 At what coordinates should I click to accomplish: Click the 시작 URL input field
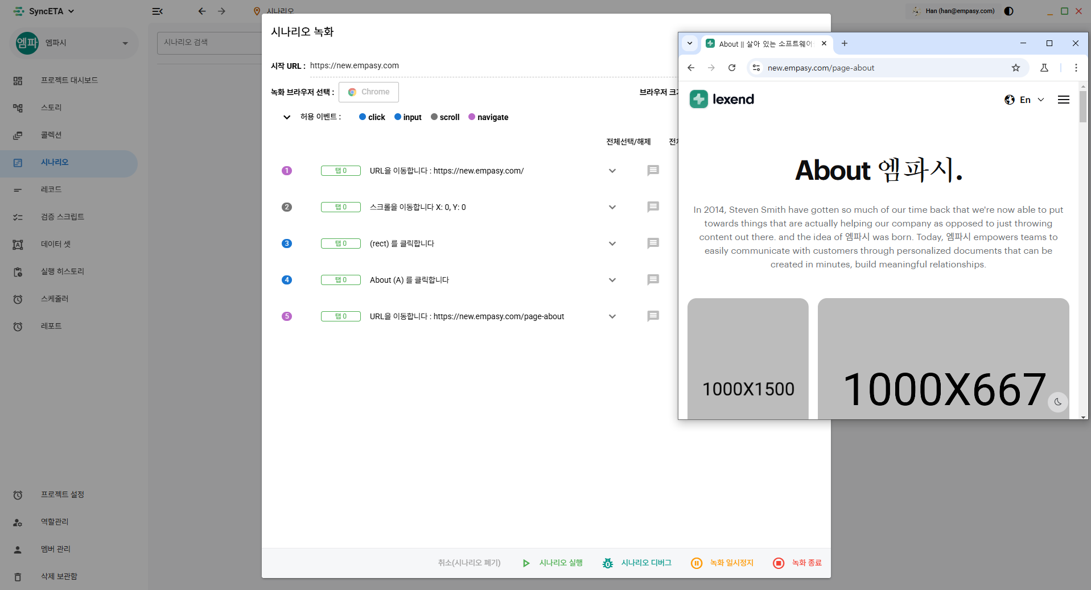[x=493, y=66]
